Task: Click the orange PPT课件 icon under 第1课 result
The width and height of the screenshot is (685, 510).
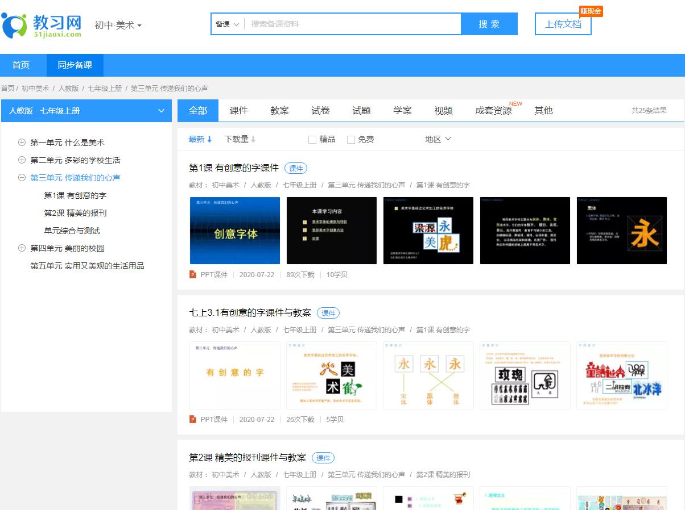Action: tap(192, 274)
